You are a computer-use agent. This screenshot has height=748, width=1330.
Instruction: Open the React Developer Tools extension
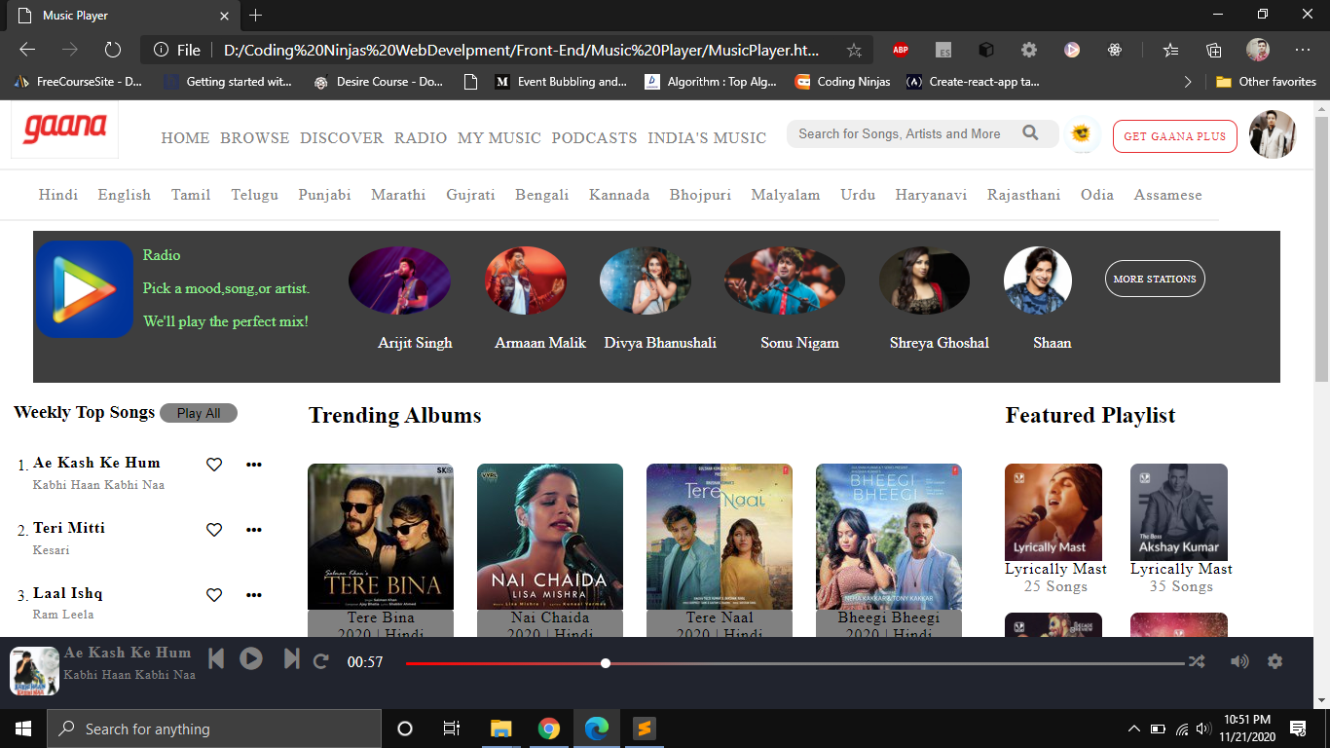tap(1115, 50)
